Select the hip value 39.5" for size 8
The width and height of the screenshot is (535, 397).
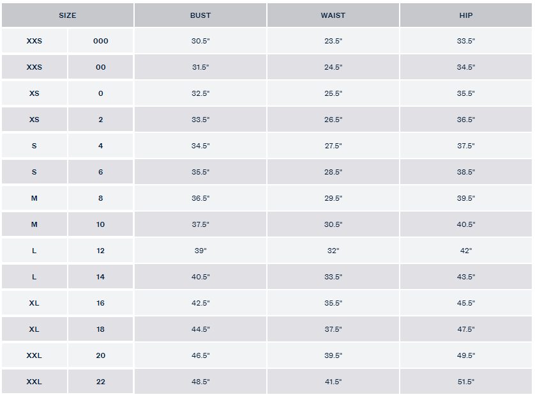click(x=466, y=198)
